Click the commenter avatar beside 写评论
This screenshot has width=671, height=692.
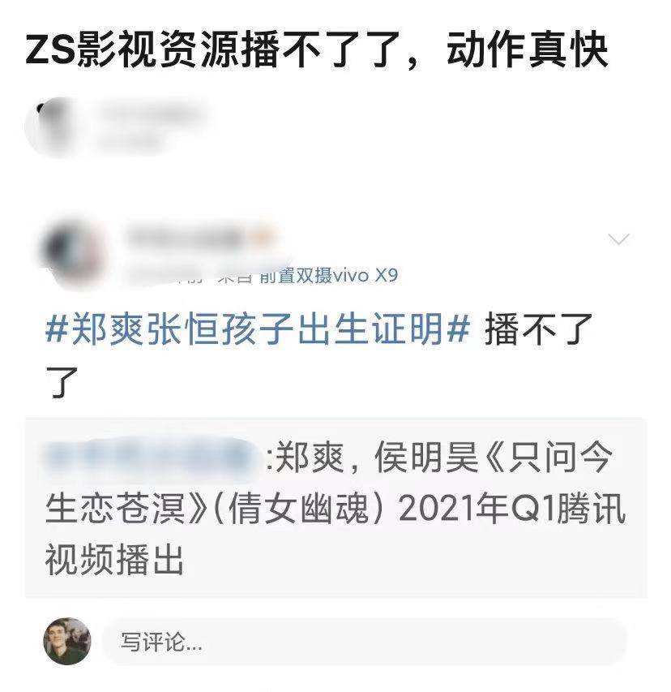click(x=67, y=641)
